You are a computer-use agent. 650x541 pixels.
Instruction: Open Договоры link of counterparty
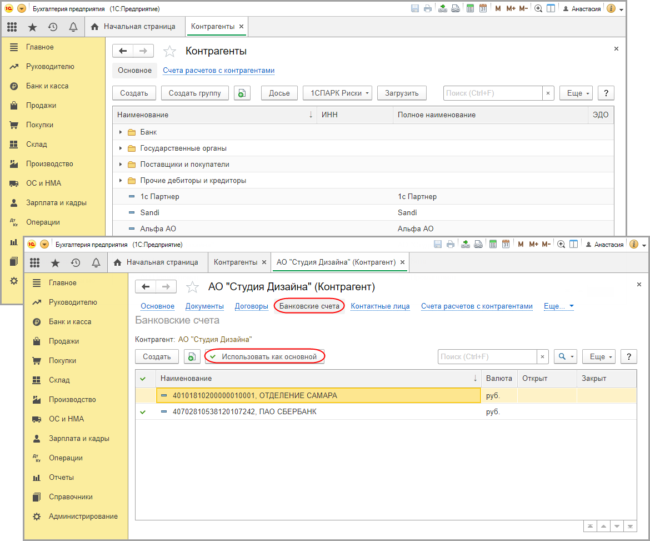251,306
